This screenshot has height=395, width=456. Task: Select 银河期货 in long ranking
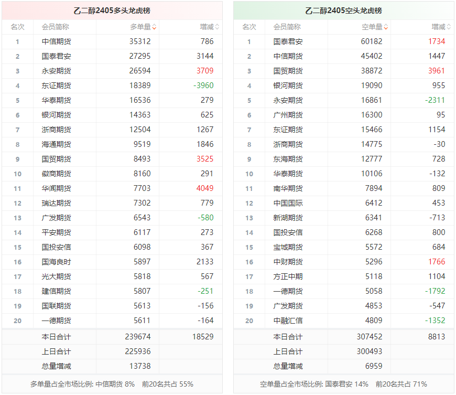[56, 115]
